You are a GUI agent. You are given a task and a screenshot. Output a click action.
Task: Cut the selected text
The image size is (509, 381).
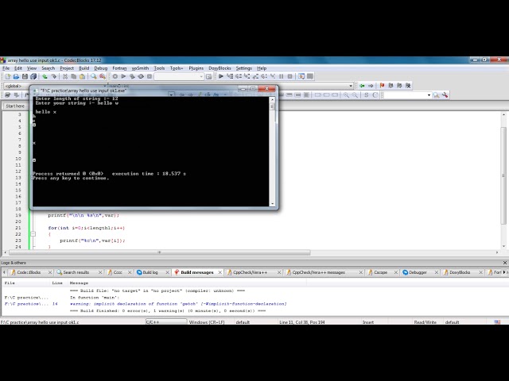click(x=65, y=76)
